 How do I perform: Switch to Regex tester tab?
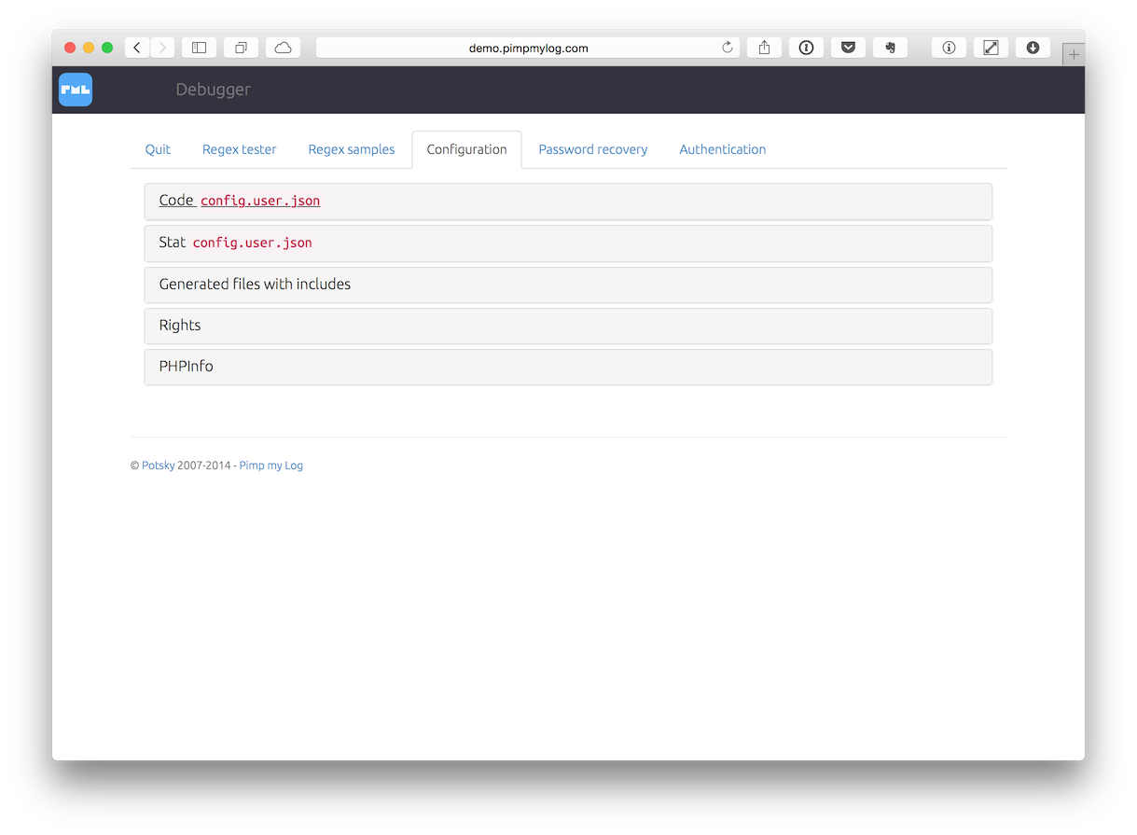(240, 149)
